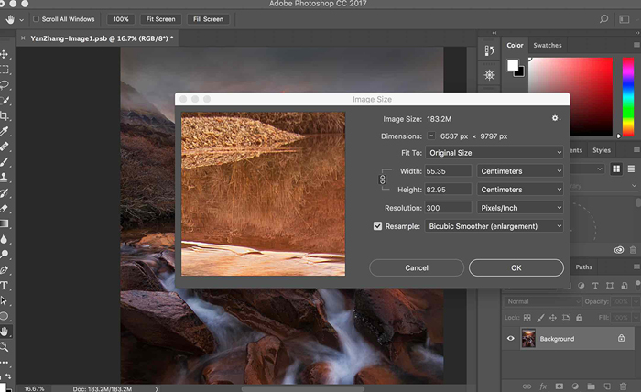Toggle the width-height constrain link icon

383,180
